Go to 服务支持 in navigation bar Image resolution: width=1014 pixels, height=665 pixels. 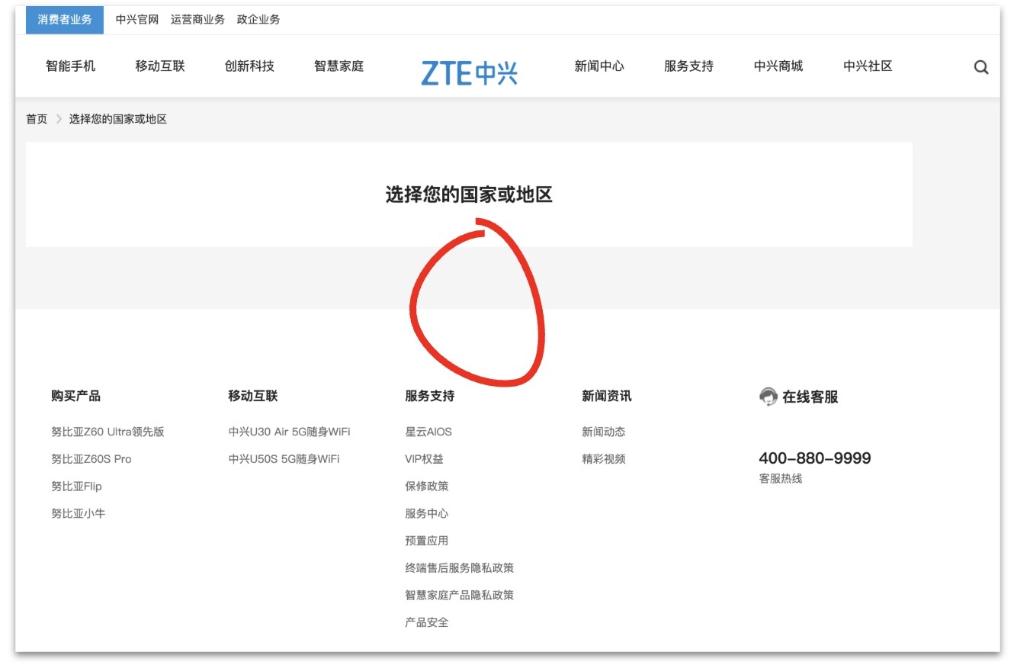pos(688,66)
